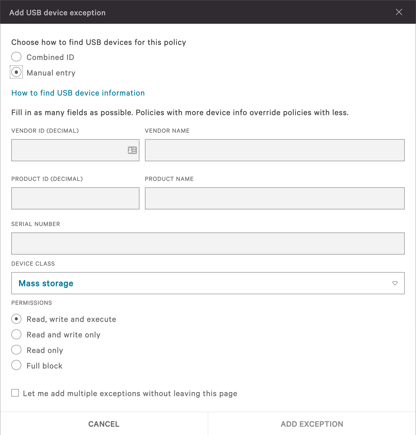This screenshot has height=435, width=416.
Task: Click the CANCEL button
Action: pos(104,424)
